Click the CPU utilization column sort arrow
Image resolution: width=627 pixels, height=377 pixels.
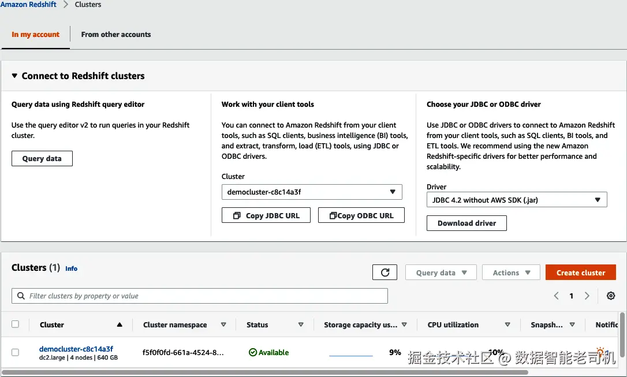(x=507, y=325)
